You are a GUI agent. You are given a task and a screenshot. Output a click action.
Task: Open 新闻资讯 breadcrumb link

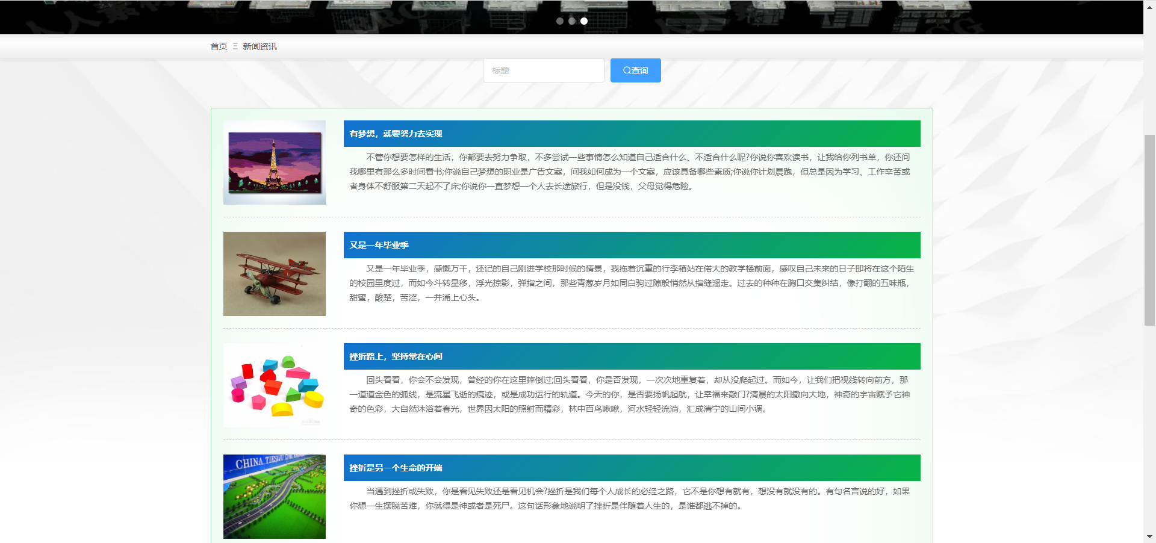click(259, 46)
